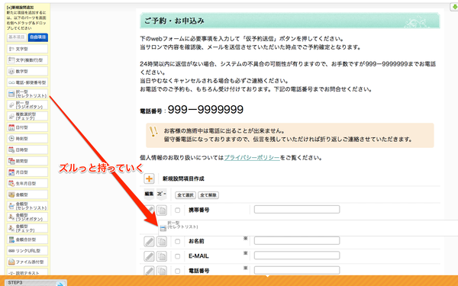The image size is (458, 286).
Task: Select the 期間型 period part
Action: pyautogui.click(x=27, y=161)
